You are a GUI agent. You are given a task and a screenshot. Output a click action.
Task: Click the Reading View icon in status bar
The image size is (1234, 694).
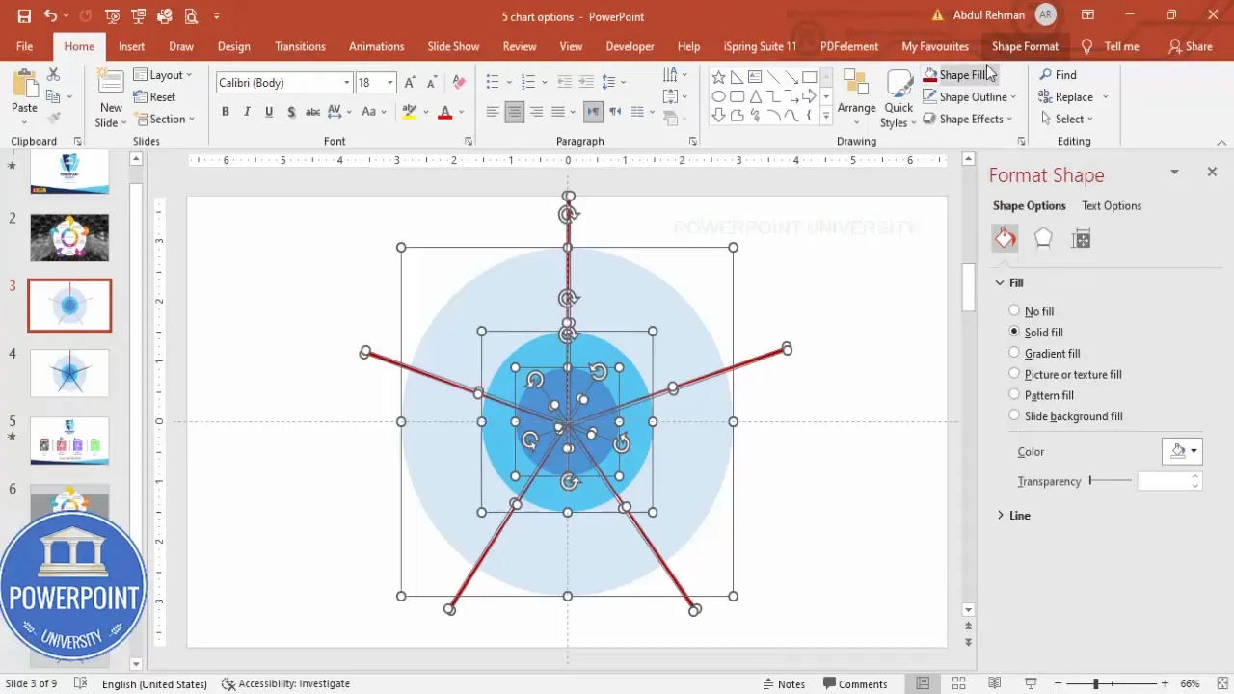point(994,683)
